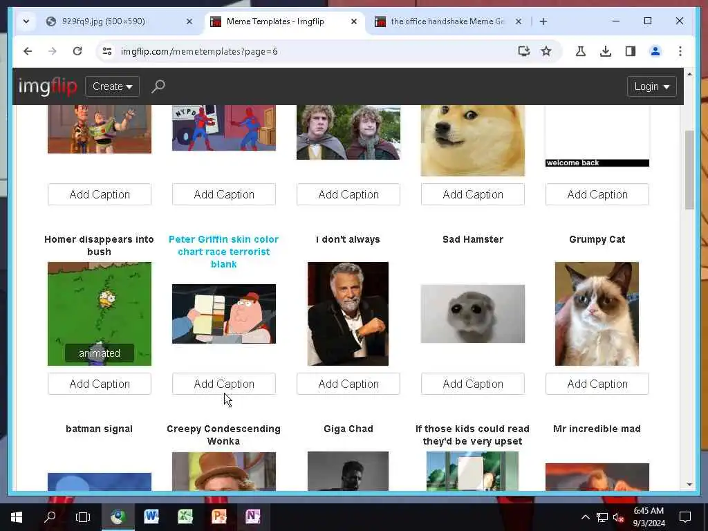This screenshot has height=531, width=708.
Task: Open Peter Griffin skin color chart title link
Action: click(224, 252)
